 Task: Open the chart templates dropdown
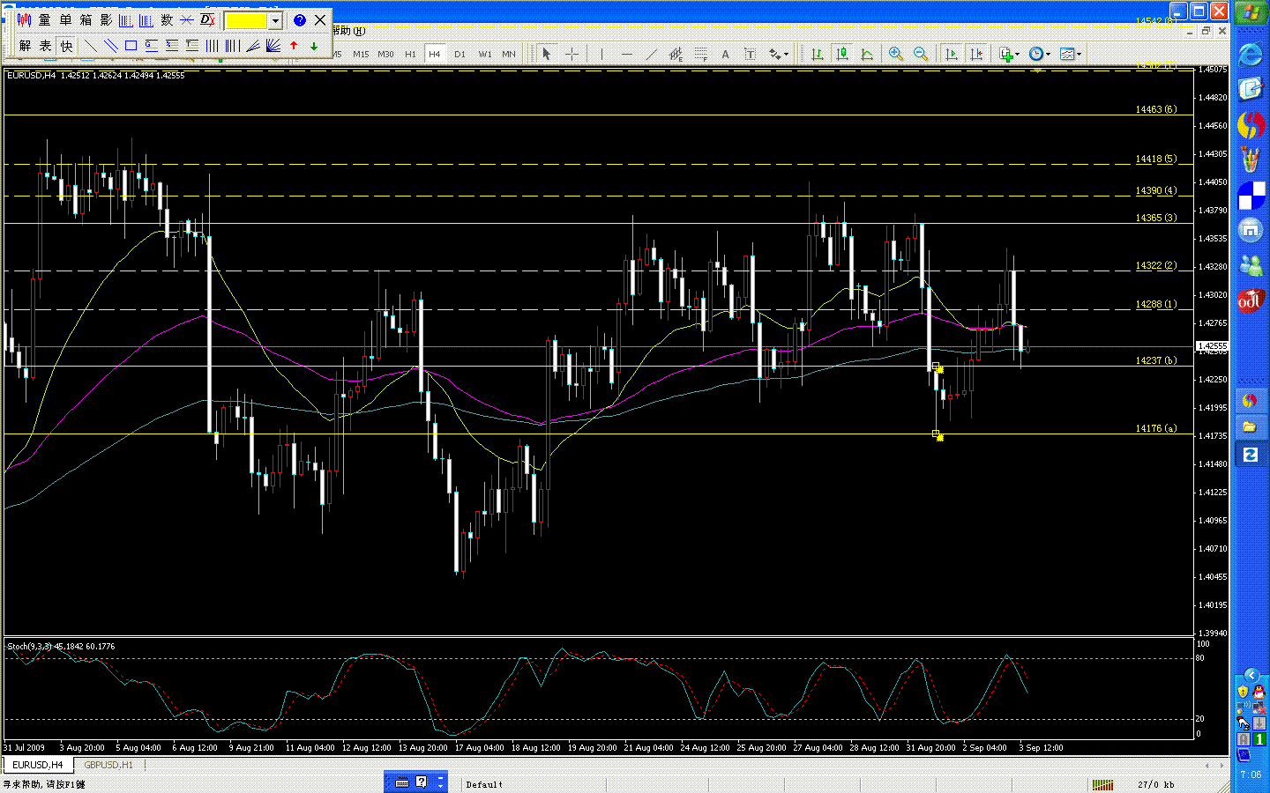pyautogui.click(x=1071, y=55)
